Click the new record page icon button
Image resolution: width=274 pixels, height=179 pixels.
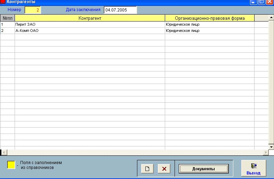point(147,169)
